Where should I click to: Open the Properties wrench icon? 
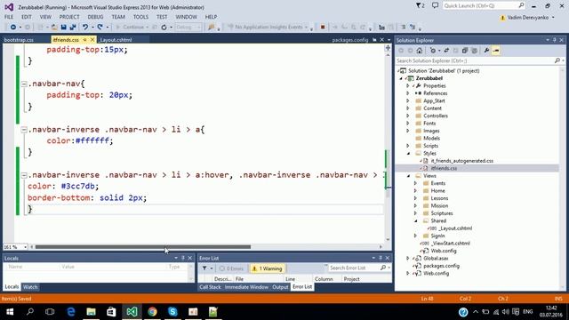pos(486,51)
